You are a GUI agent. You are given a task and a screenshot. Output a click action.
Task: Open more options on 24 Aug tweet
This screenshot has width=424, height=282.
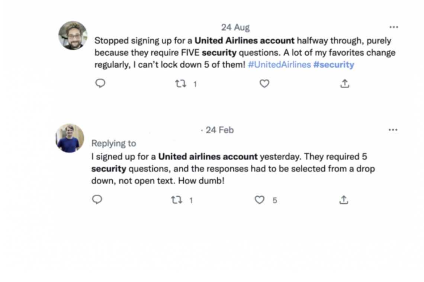point(394,27)
